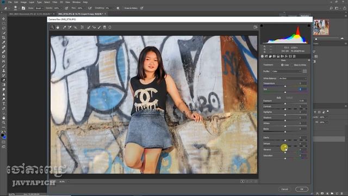Select the Eraser tool in Photoshop toolbar
The height and width of the screenshot is (196, 348).
tap(4, 80)
